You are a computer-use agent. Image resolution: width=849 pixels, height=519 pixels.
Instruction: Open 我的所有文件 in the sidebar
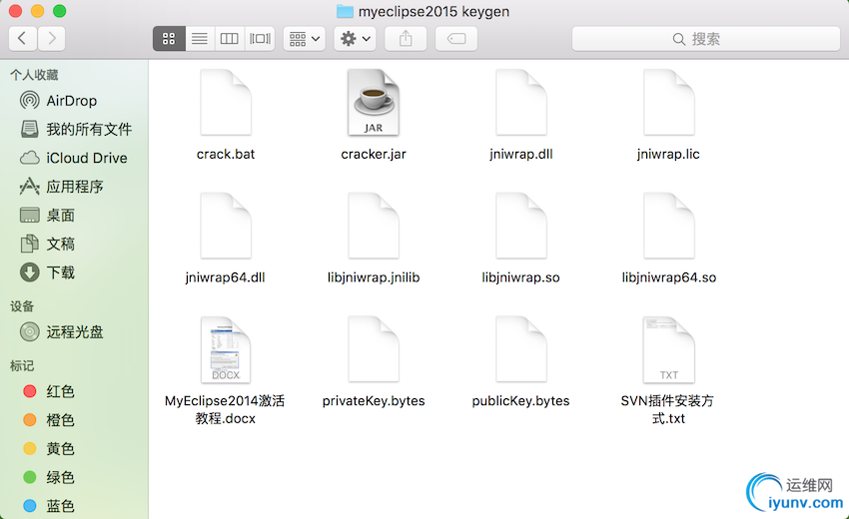coord(76,130)
